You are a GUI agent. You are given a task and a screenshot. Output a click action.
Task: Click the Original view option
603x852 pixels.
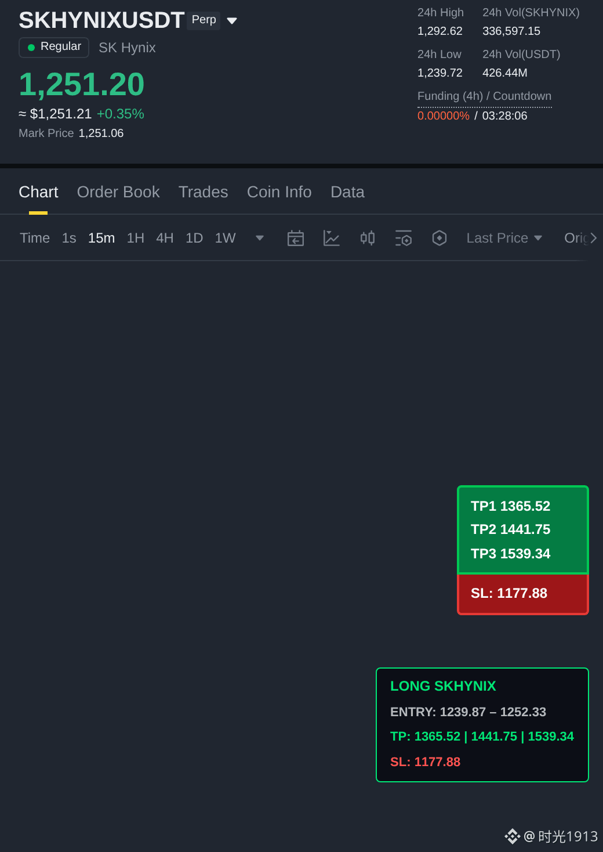[576, 238]
